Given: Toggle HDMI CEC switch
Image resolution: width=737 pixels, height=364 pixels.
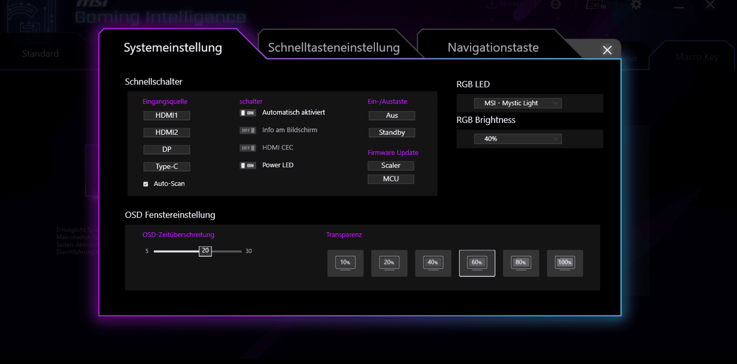Looking at the screenshot, I should point(248,148).
